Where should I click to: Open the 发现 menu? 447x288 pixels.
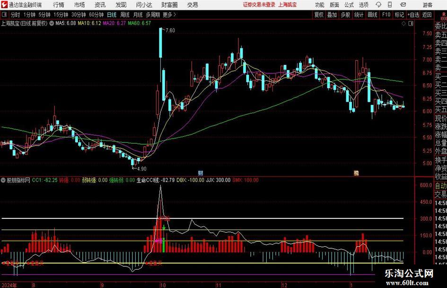[121, 5]
